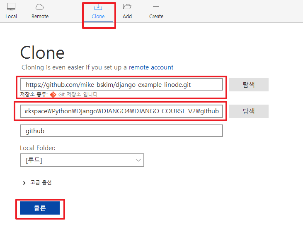Select the Clone tab
This screenshot has width=303, height=227.
pos(98,12)
